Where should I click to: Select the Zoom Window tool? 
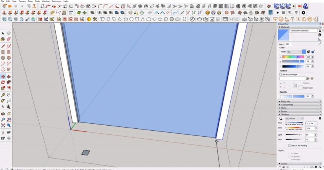point(9,119)
